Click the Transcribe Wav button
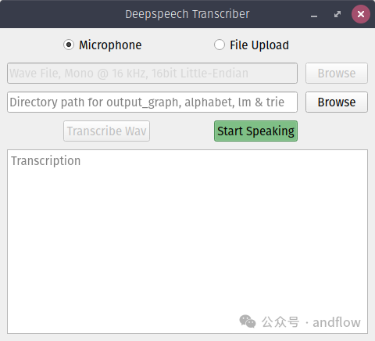 [x=106, y=131]
